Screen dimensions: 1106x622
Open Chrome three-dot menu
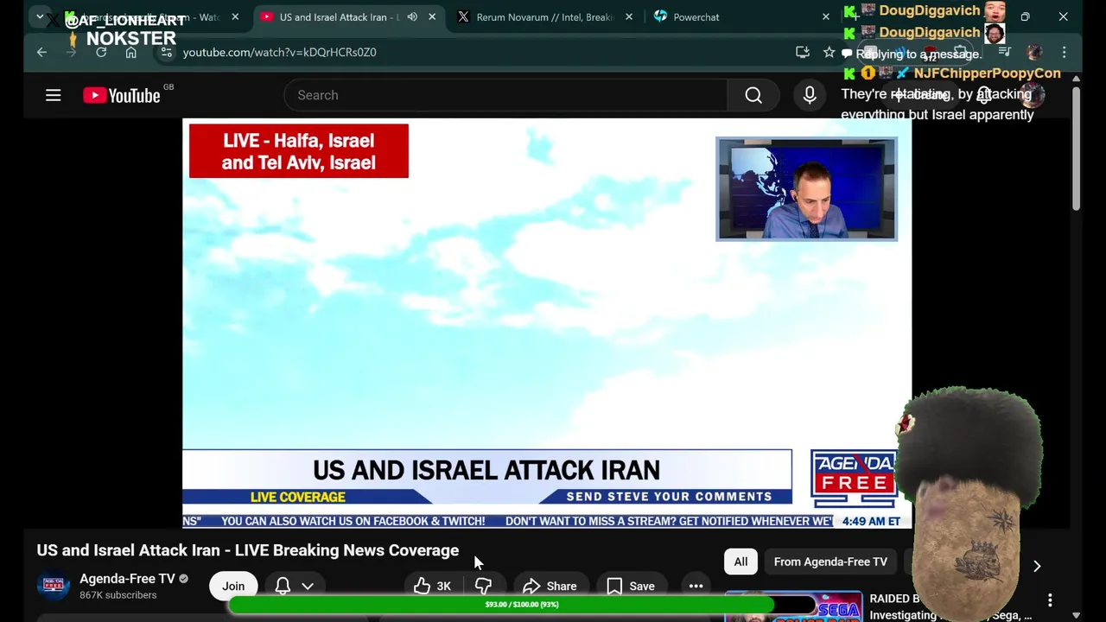pos(1064,52)
